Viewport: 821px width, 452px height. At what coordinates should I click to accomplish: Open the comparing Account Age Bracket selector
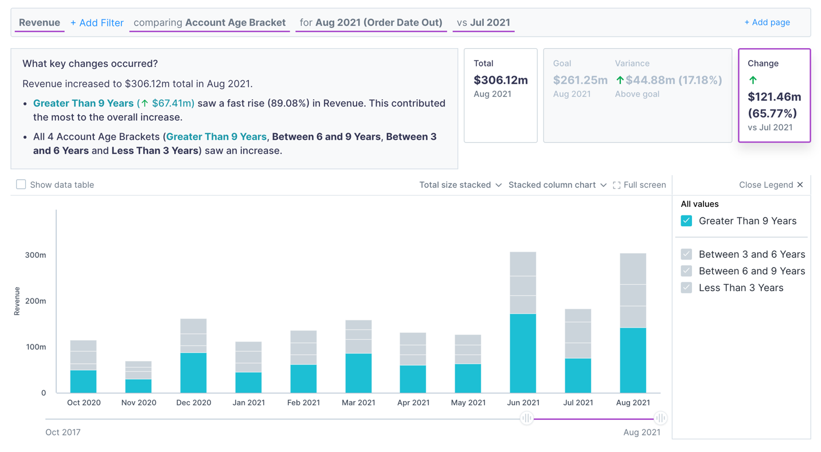[x=209, y=22]
